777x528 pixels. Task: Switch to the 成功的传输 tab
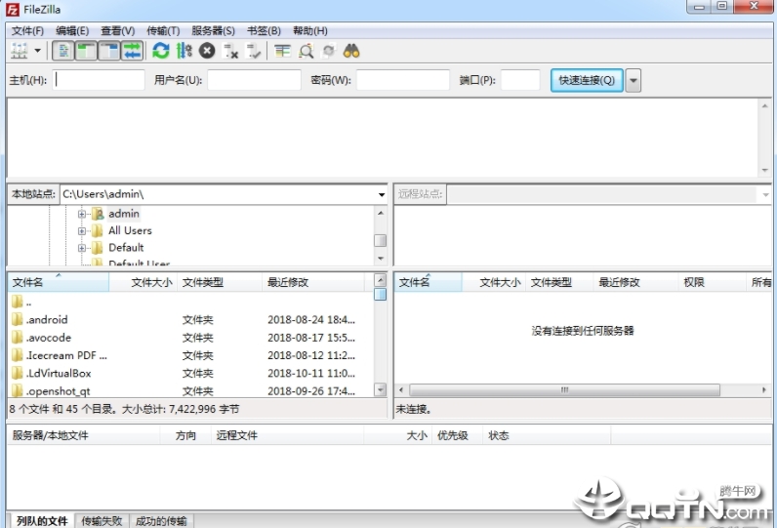pyautogui.click(x=161, y=520)
